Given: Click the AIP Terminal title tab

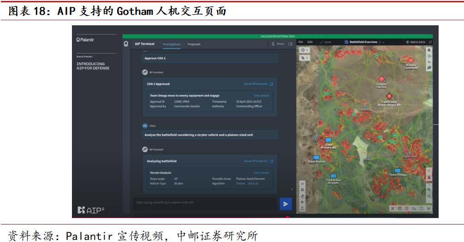Looking at the screenshot, I should tap(144, 44).
